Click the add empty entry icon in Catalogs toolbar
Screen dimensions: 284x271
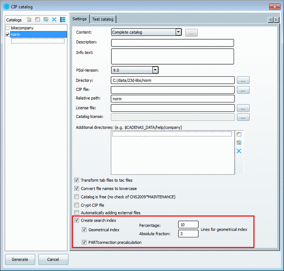click(x=37, y=19)
